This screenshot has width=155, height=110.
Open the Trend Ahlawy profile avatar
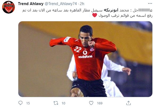point(9,7)
